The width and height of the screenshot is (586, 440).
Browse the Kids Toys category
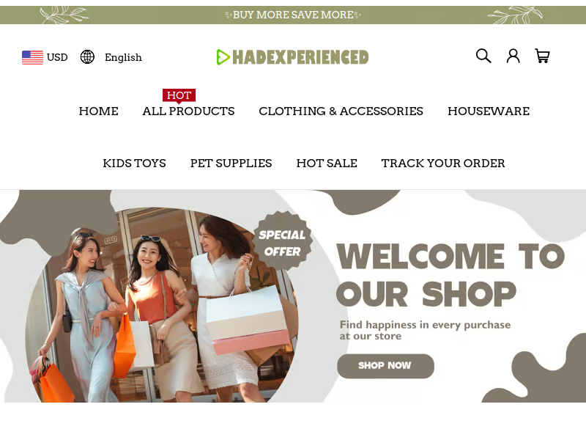tap(134, 163)
